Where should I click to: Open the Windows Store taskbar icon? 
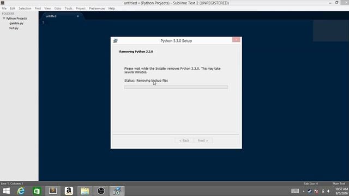pyautogui.click(x=37, y=191)
